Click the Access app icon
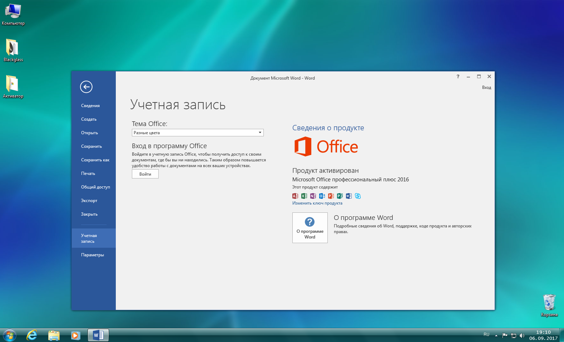 [295, 196]
